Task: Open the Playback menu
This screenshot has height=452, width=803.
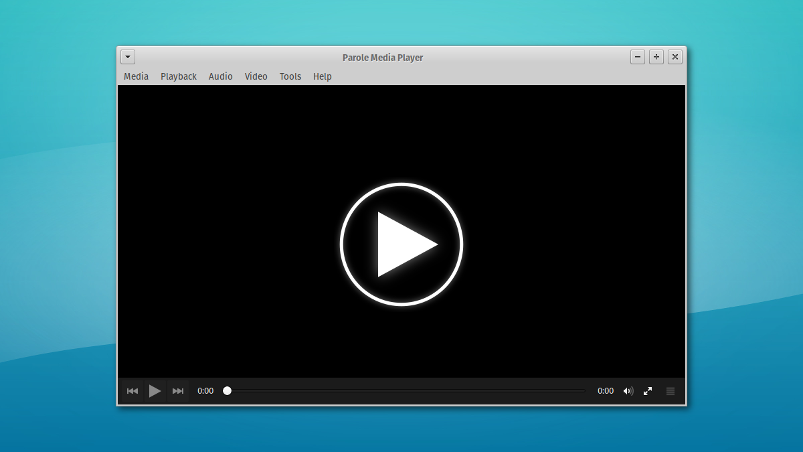Action: coord(178,76)
